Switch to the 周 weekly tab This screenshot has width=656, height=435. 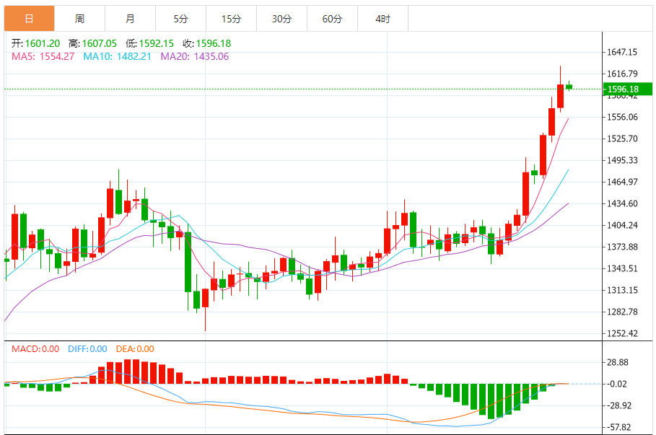click(x=79, y=19)
